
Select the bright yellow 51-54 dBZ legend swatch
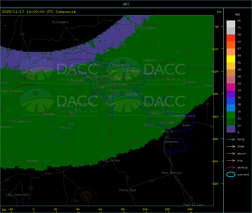pos(231,59)
